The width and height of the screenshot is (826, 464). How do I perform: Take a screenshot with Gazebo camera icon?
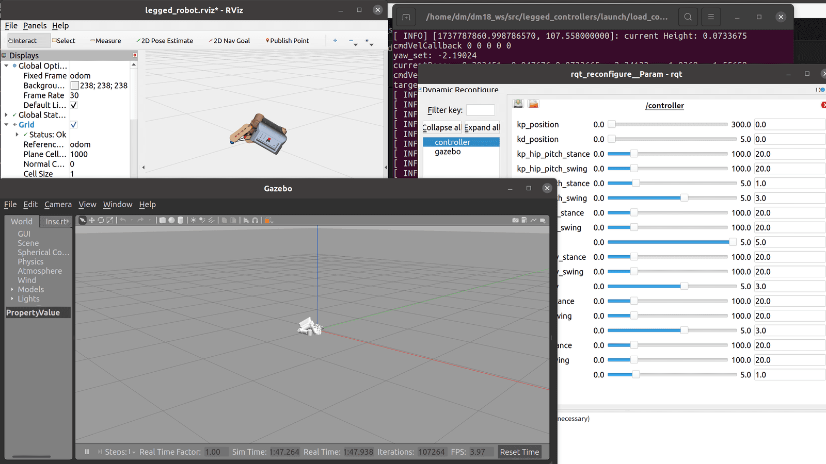(515, 220)
